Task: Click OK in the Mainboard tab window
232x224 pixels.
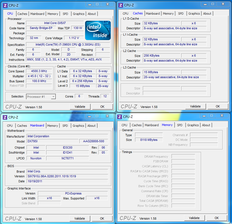Action: click(x=102, y=218)
